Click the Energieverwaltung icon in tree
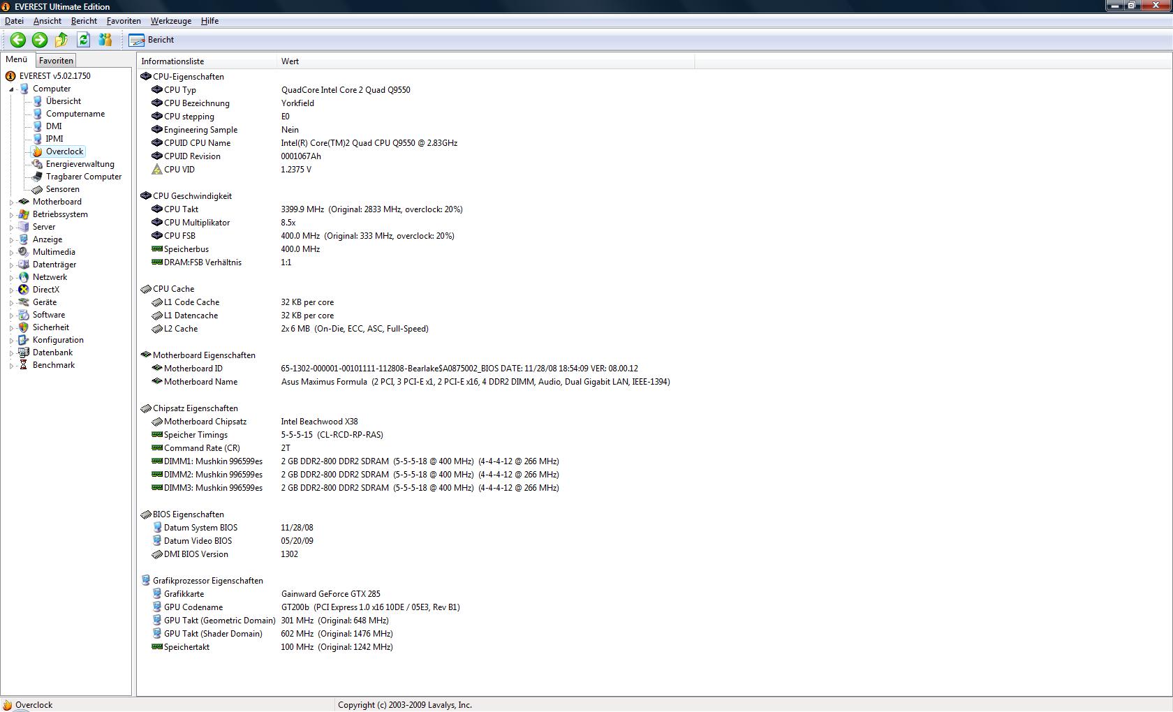This screenshot has height=712, width=1173. [x=37, y=164]
